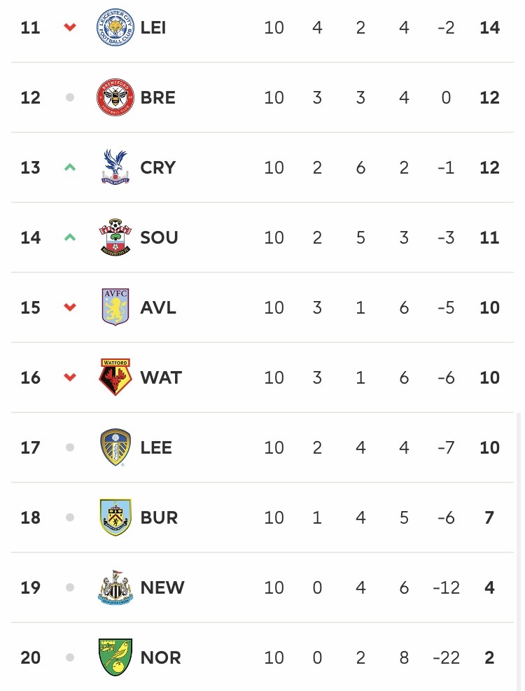Select the Leeds United crest
This screenshot has width=525, height=691.
point(115,447)
